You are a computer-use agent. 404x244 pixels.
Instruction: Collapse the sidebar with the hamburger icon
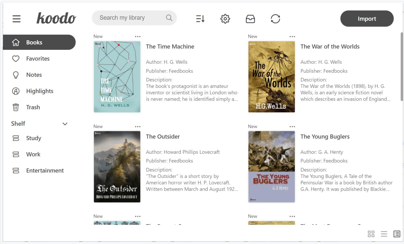pos(17,19)
